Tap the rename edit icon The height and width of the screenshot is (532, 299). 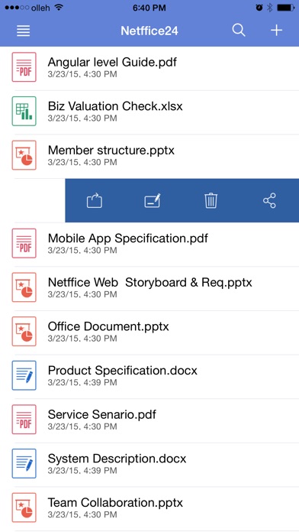[x=153, y=200]
